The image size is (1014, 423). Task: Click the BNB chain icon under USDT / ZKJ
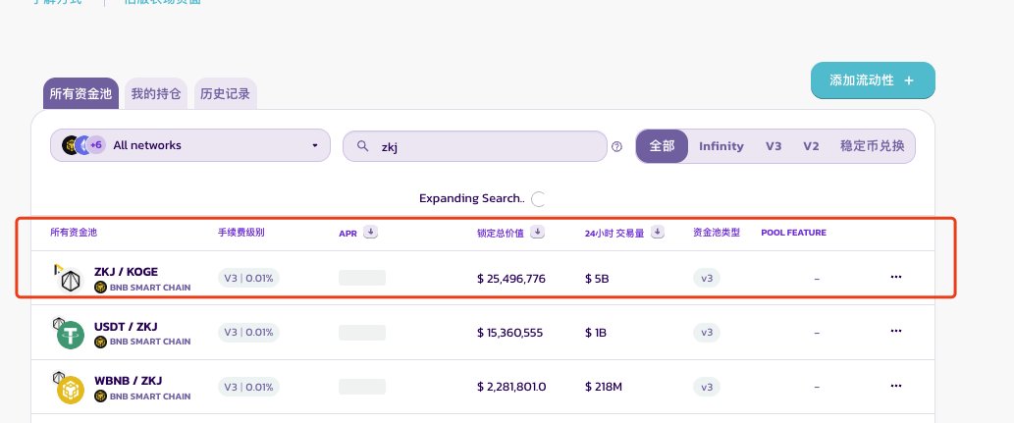(100, 342)
